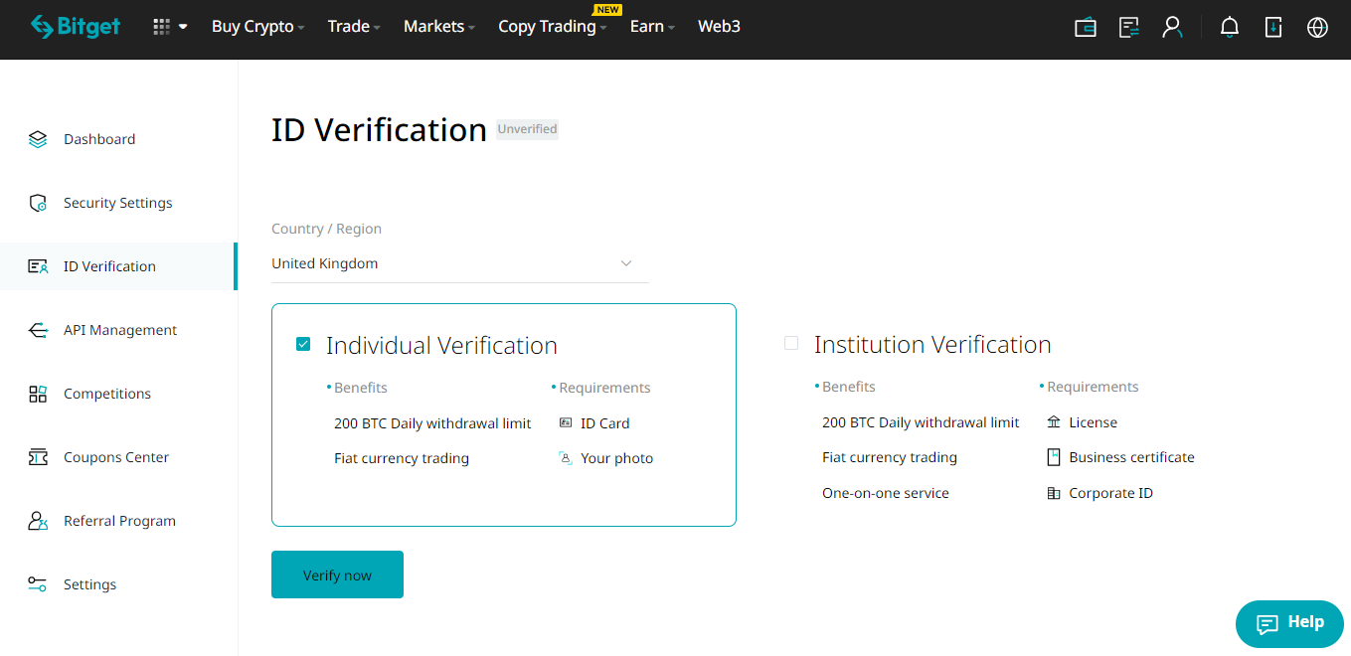Click the ID Card requirement text
This screenshot has height=656, width=1351.
[605, 423]
